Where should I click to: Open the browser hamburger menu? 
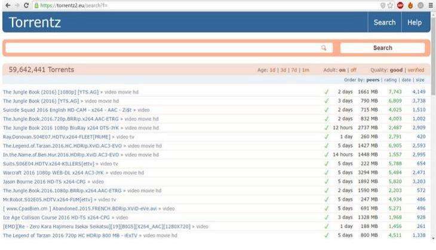pyautogui.click(x=431, y=5)
